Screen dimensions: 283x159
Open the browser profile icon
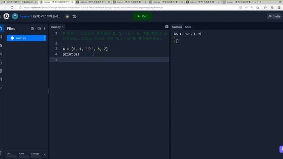[279, 8]
